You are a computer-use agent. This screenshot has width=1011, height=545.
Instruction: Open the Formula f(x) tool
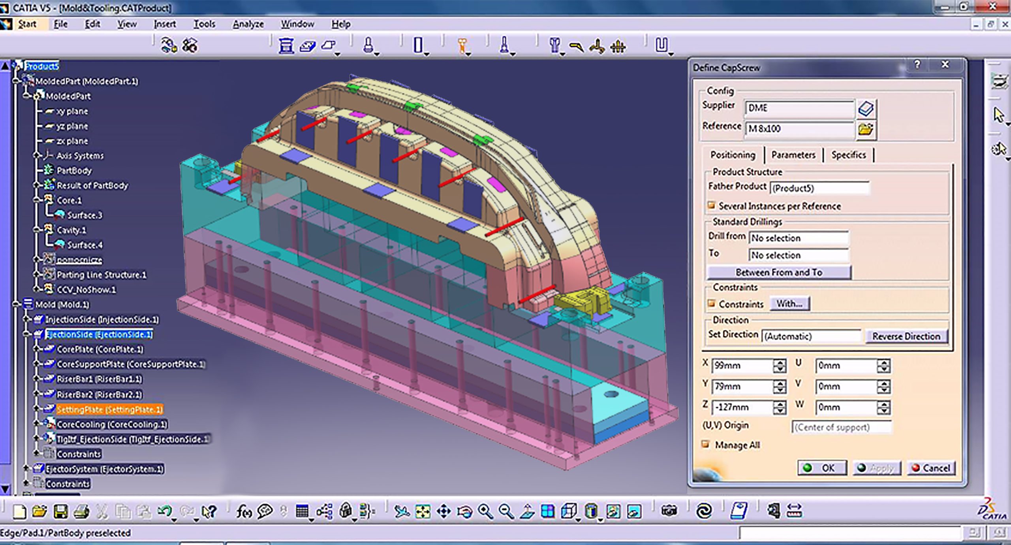pos(244,511)
